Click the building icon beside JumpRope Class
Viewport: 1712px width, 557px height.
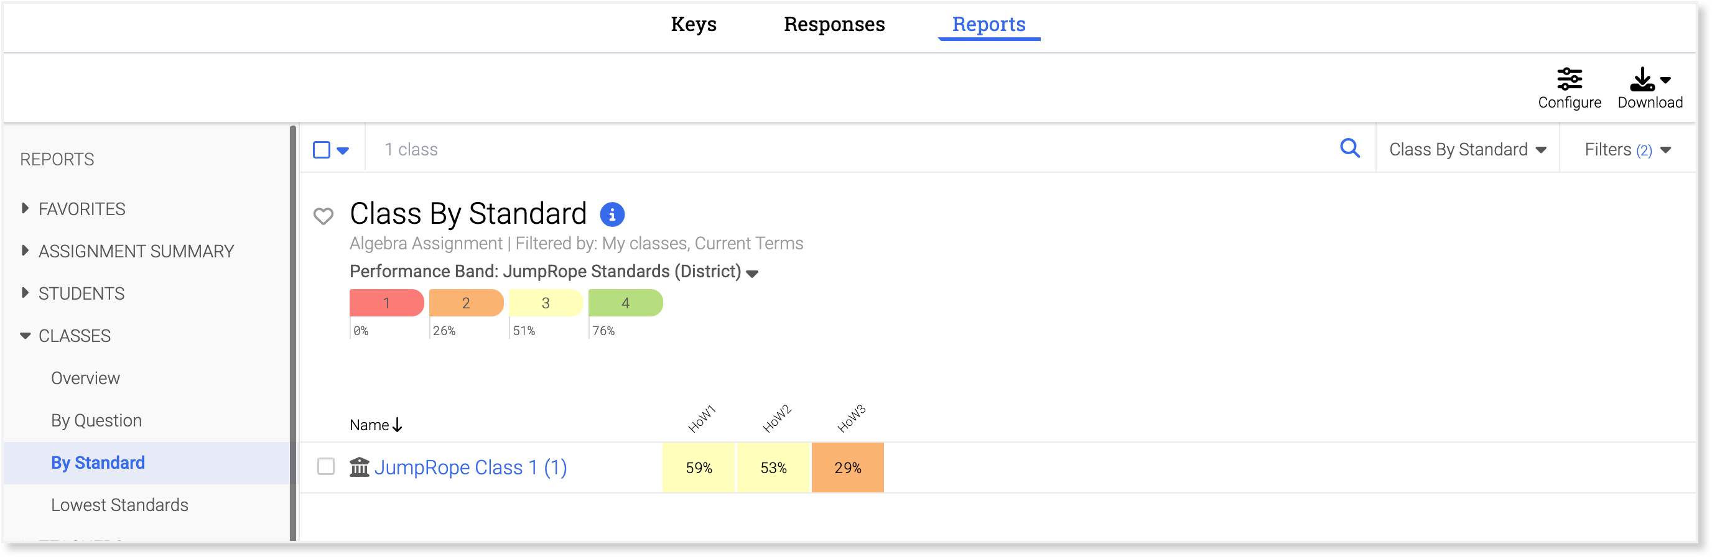click(x=360, y=467)
